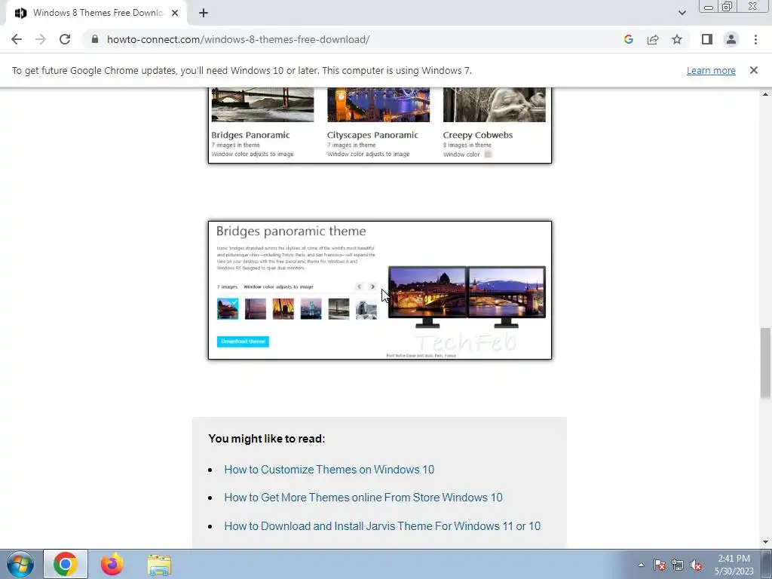Screen dimensions: 772x579
Task: Click the Bridges Panoramic theme thumbnail
Action: [x=262, y=105]
